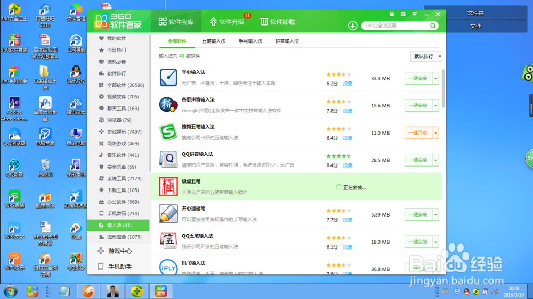Viewport: 533px width, 299px height.
Task: Click the 谷歌拼音输入法 app icon
Action: pos(168,104)
